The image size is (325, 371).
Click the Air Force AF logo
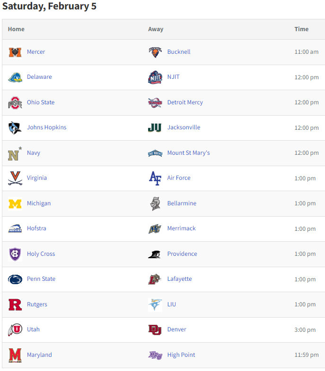155,178
